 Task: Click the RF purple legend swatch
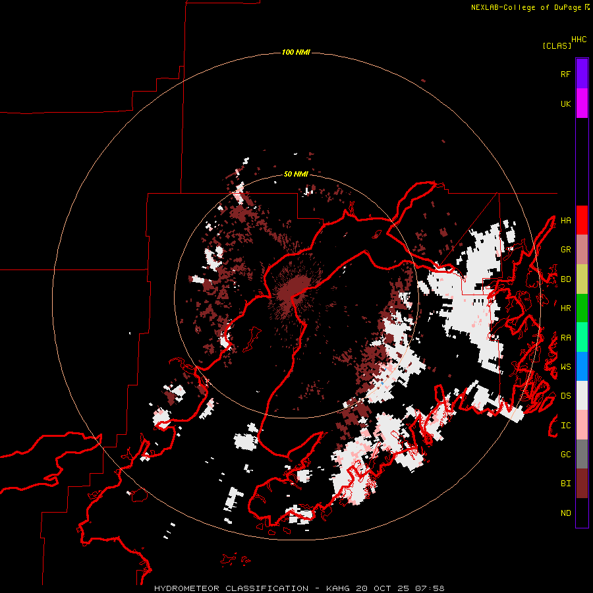[x=582, y=74]
